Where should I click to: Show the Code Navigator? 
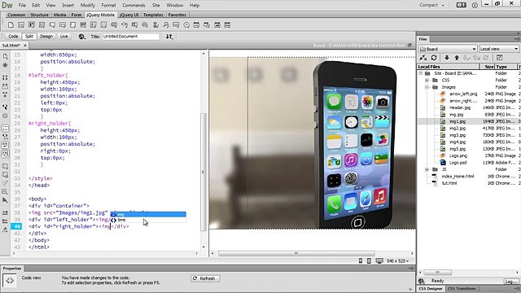[5, 65]
